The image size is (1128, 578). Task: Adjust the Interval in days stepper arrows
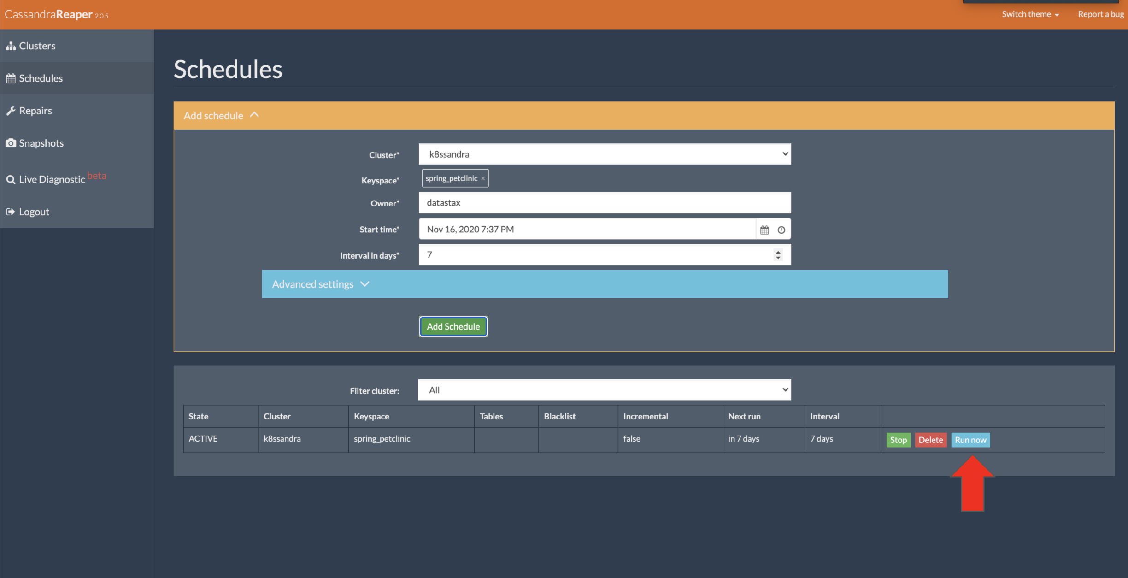(778, 255)
